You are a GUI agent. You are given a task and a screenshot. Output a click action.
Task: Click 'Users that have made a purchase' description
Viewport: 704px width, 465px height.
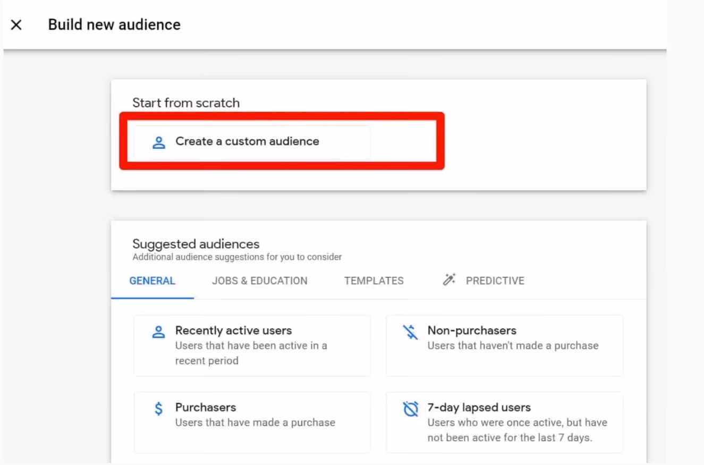(x=255, y=422)
